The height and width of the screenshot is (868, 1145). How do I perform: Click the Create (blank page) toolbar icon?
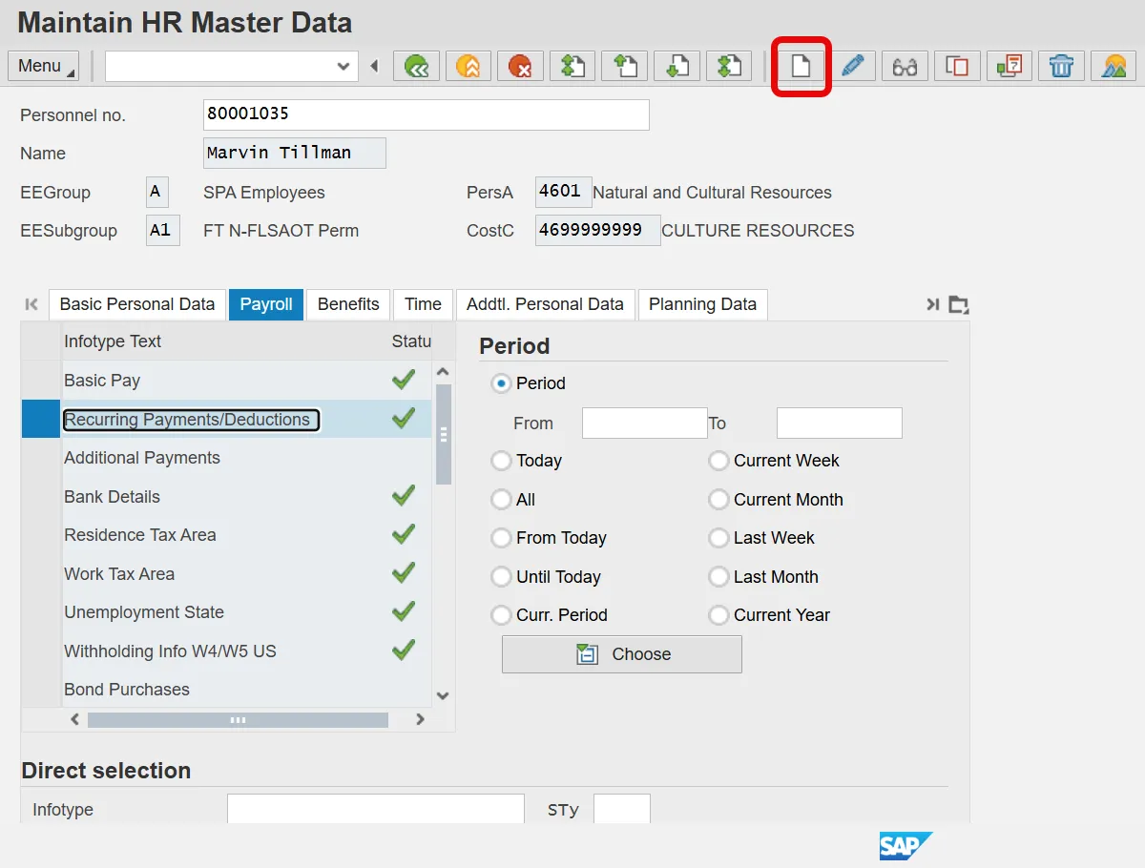coord(801,66)
